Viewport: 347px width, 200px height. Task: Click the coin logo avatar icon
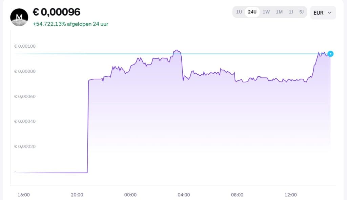pyautogui.click(x=19, y=18)
